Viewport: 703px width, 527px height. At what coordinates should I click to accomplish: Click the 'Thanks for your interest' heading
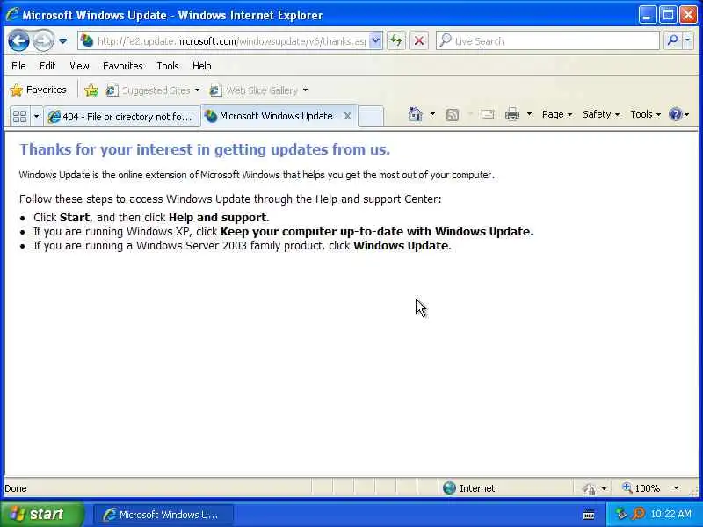click(205, 149)
